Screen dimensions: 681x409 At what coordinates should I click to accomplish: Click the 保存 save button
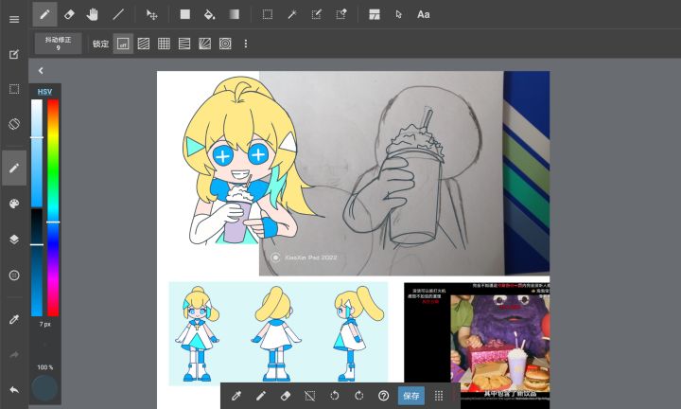pos(410,396)
